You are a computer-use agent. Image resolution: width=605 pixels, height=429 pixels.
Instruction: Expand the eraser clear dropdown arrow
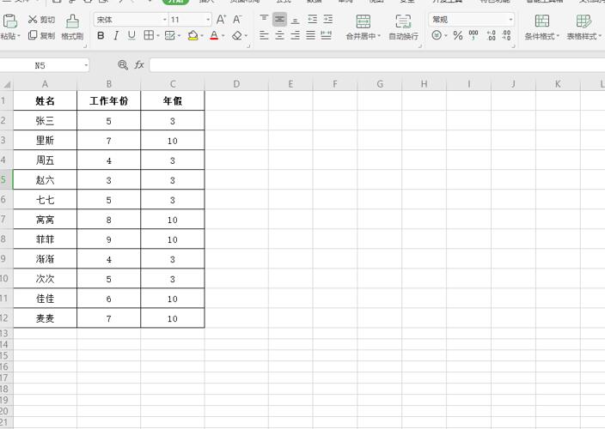tap(246, 36)
